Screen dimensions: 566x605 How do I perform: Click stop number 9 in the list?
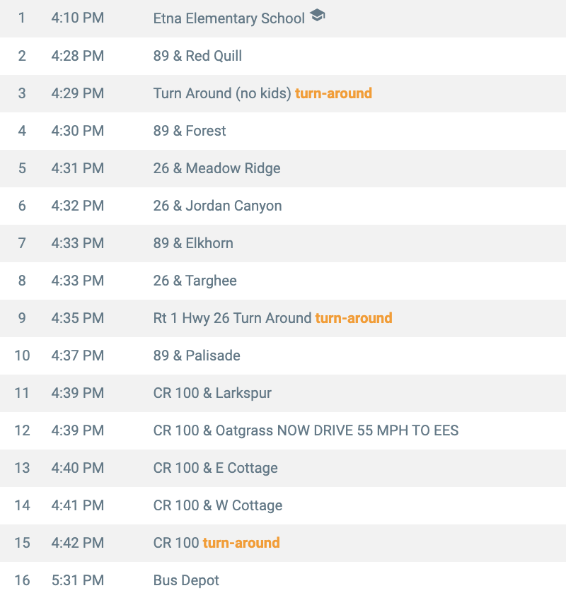(22, 318)
